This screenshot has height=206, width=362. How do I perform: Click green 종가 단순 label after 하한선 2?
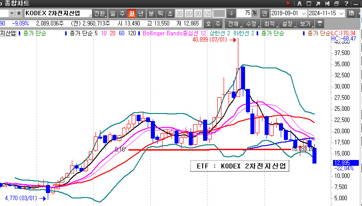pos(272,33)
